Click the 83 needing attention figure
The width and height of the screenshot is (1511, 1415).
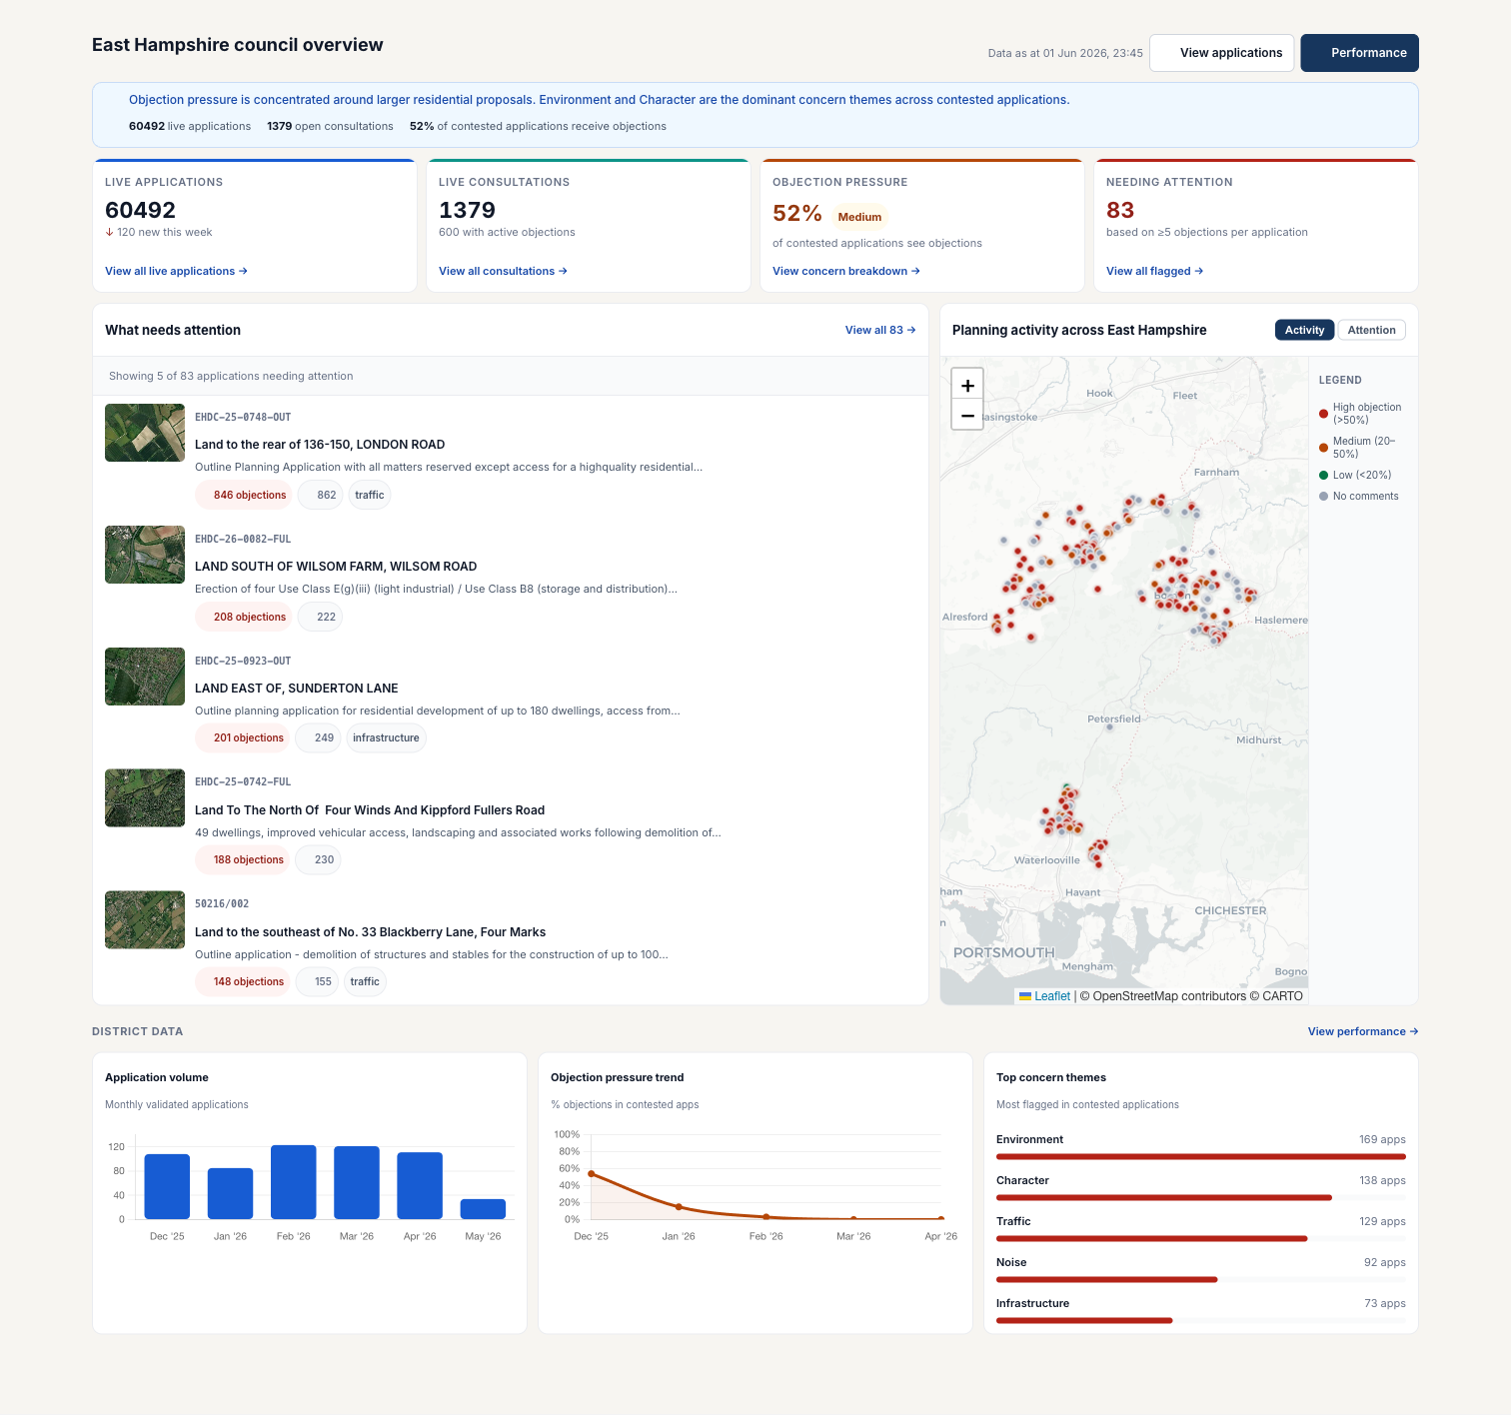[1120, 210]
